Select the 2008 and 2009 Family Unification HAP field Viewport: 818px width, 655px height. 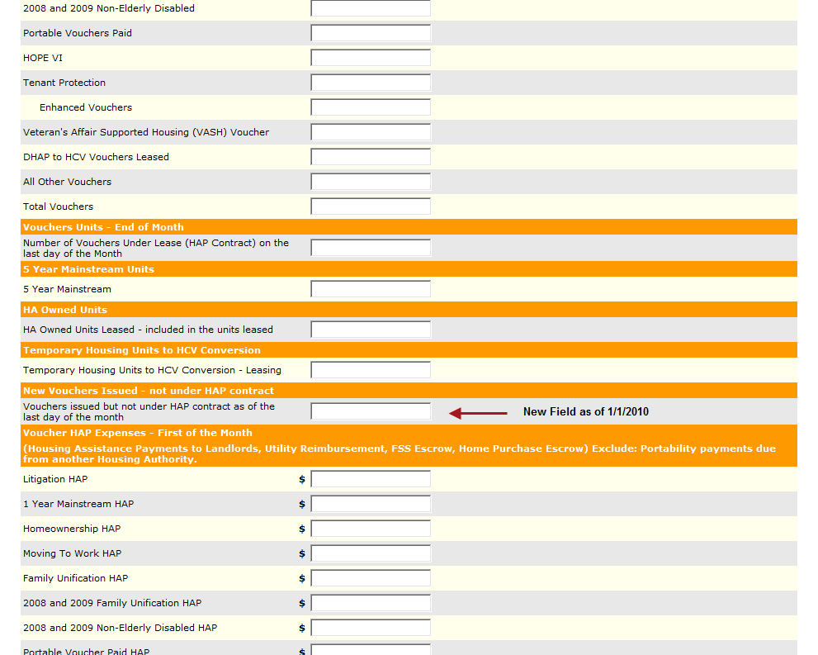tap(371, 603)
